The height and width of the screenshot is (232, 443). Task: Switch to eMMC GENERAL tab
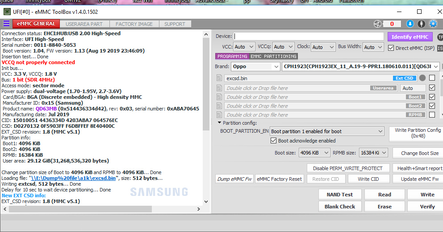36,24
